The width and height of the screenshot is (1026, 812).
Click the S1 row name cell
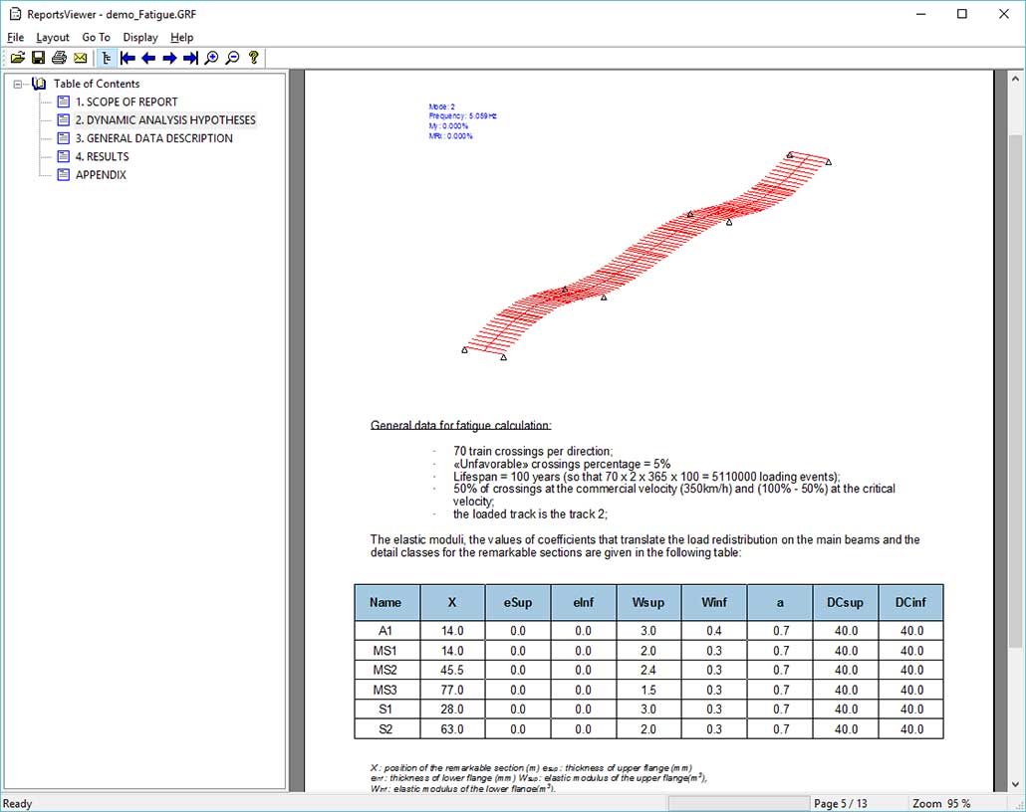386,710
